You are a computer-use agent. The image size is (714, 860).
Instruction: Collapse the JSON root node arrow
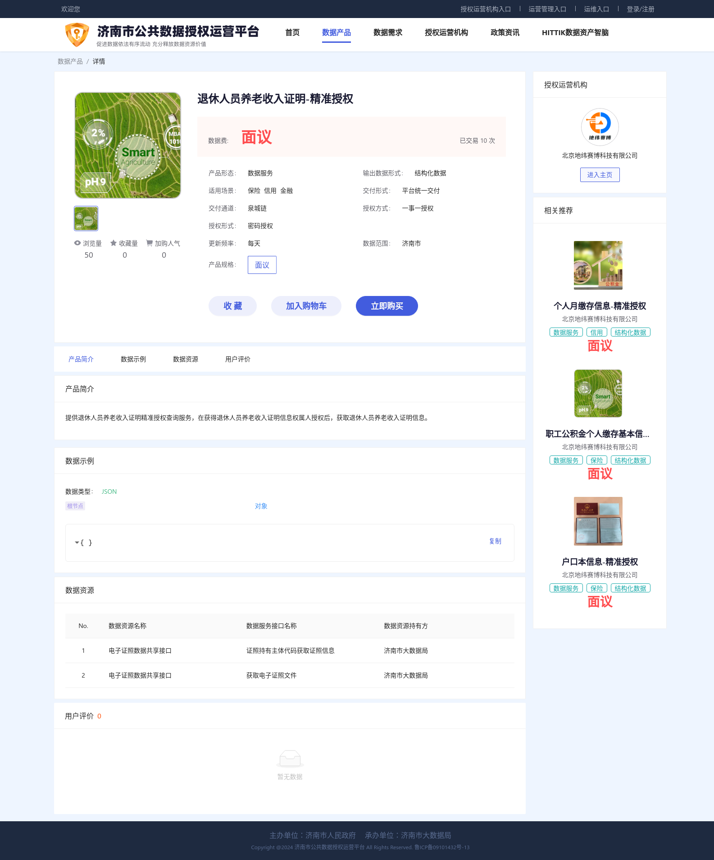pyautogui.click(x=77, y=542)
